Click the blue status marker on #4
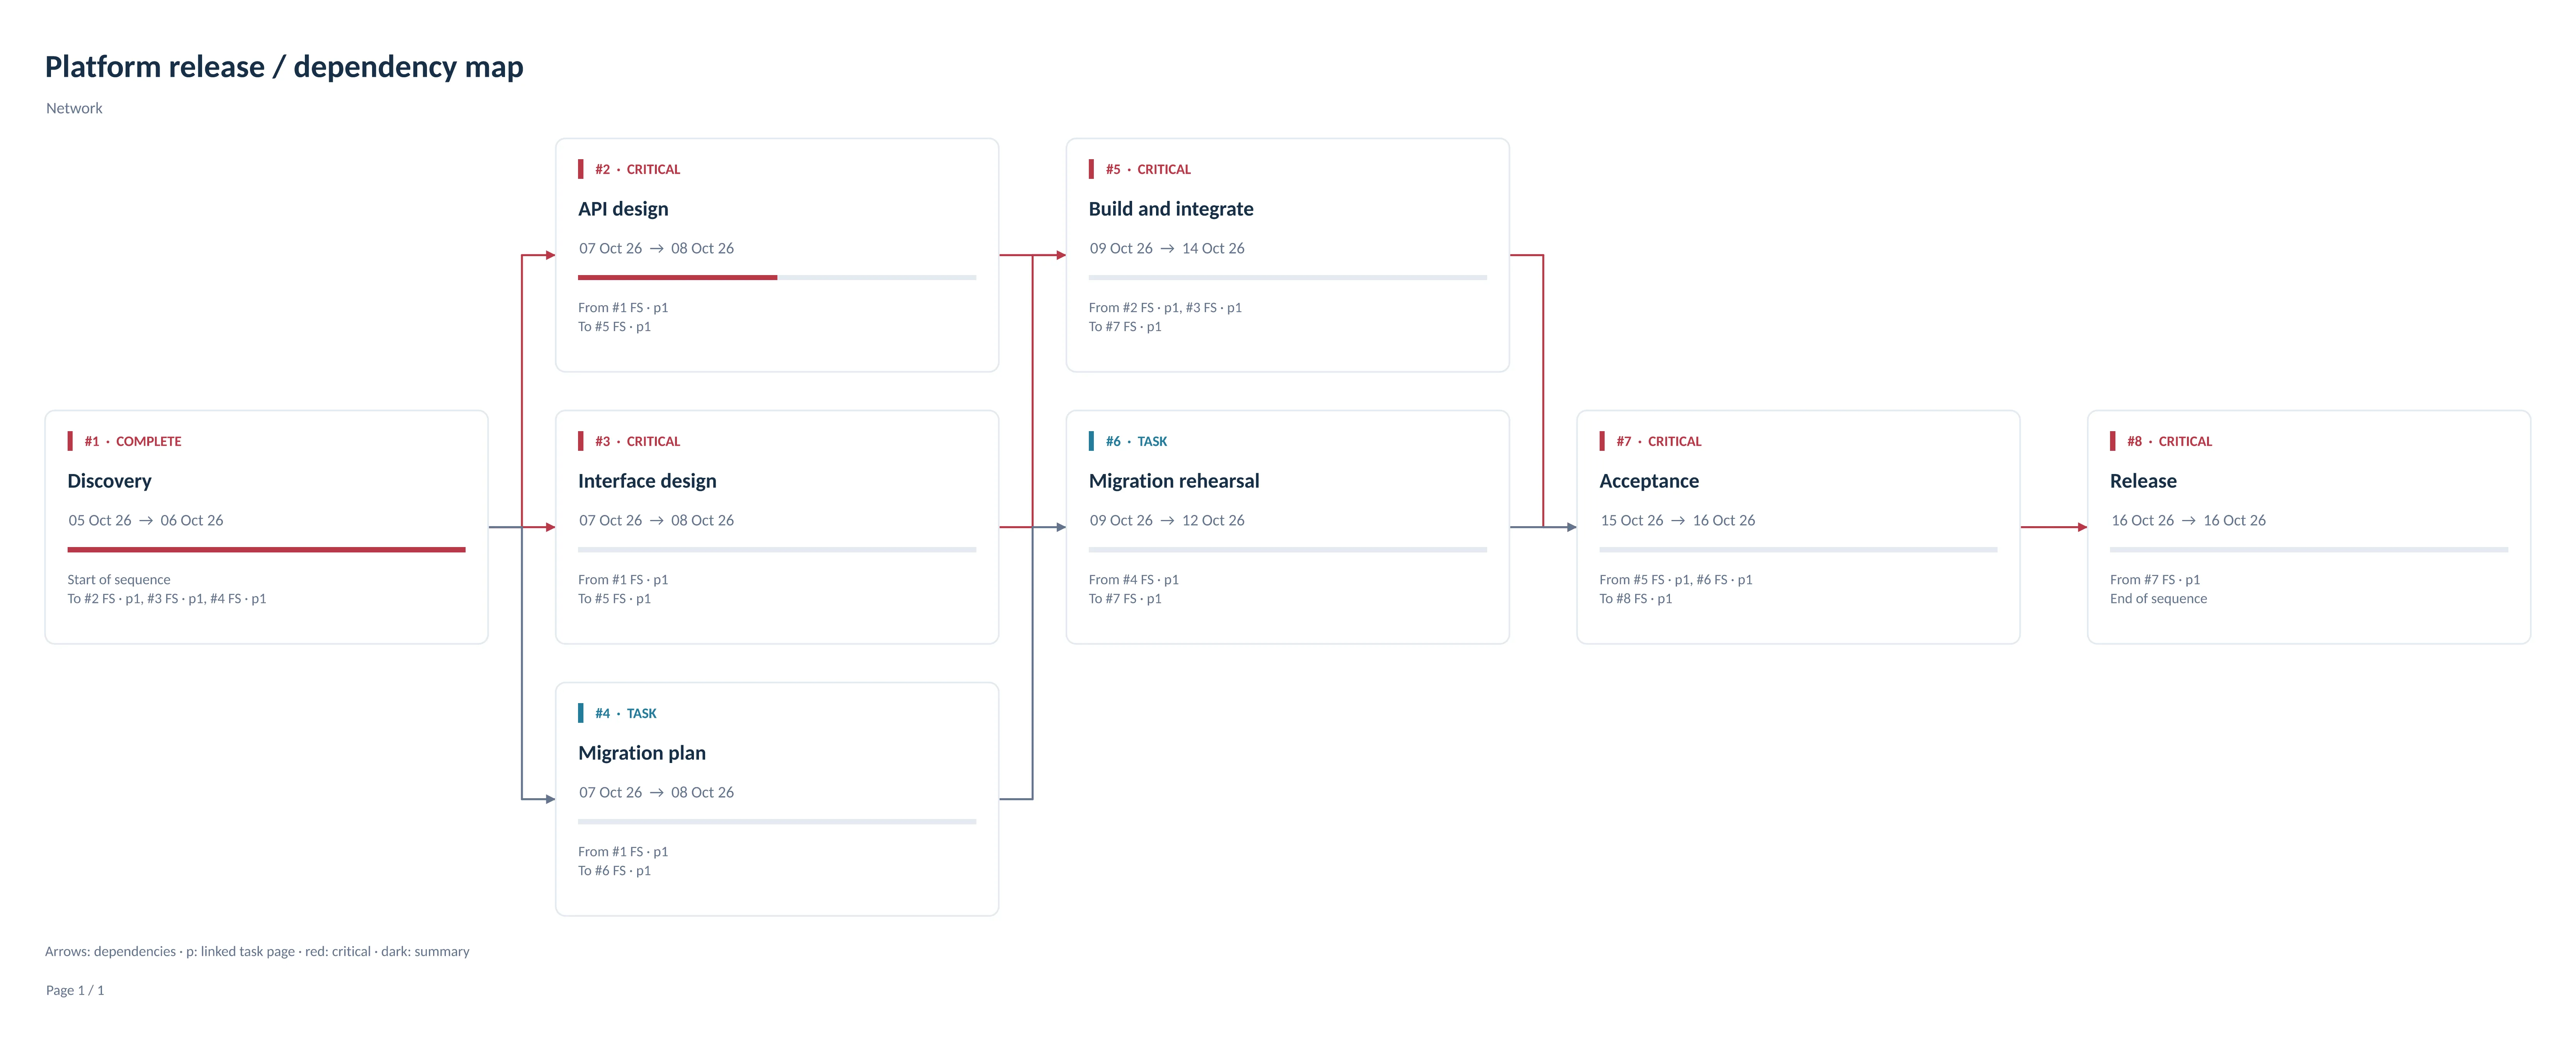 coord(581,713)
